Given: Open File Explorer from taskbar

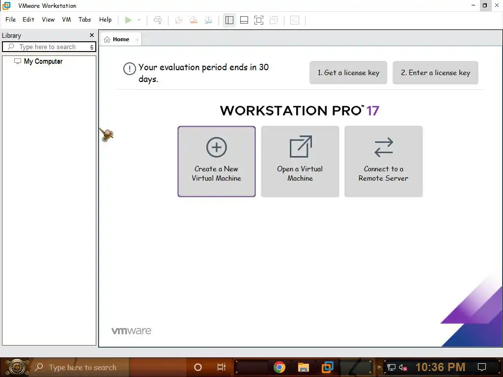Looking at the screenshot, I should point(303,367).
